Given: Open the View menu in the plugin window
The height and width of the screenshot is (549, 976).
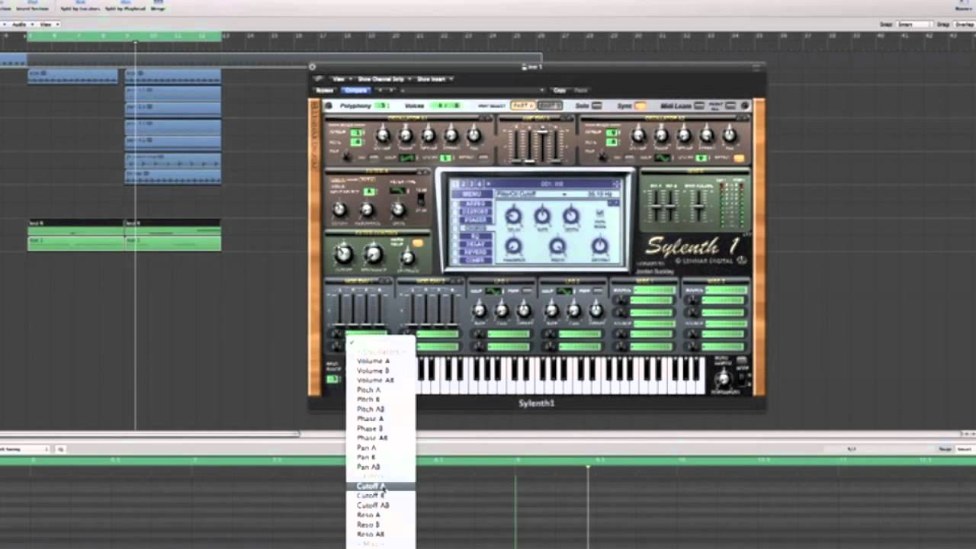Looking at the screenshot, I should [x=337, y=79].
